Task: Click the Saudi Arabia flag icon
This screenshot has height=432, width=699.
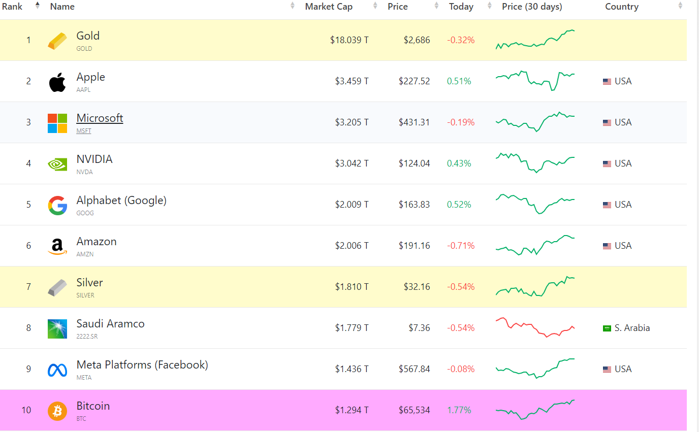Action: (x=607, y=328)
